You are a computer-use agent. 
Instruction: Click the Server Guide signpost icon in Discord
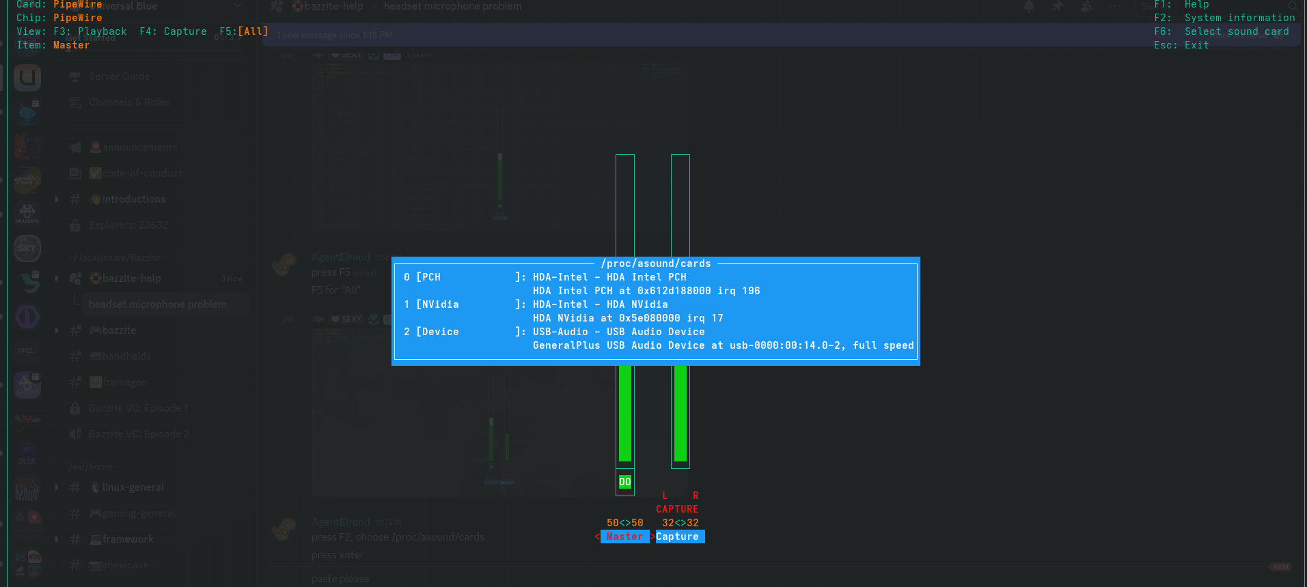(75, 76)
